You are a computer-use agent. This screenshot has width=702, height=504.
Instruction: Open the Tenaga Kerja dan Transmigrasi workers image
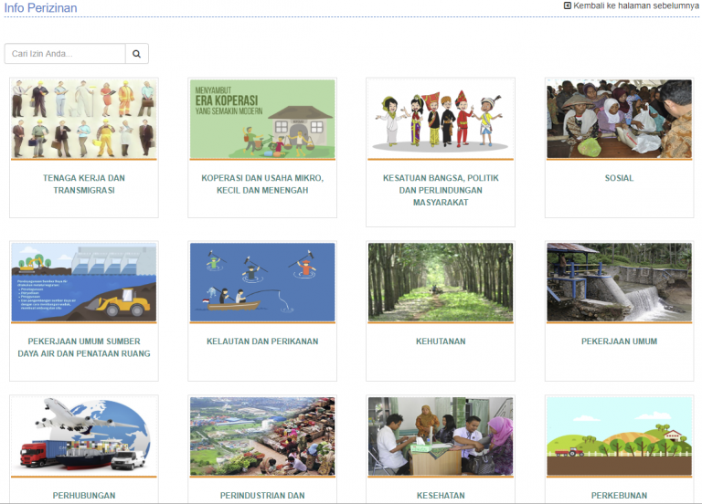point(84,119)
